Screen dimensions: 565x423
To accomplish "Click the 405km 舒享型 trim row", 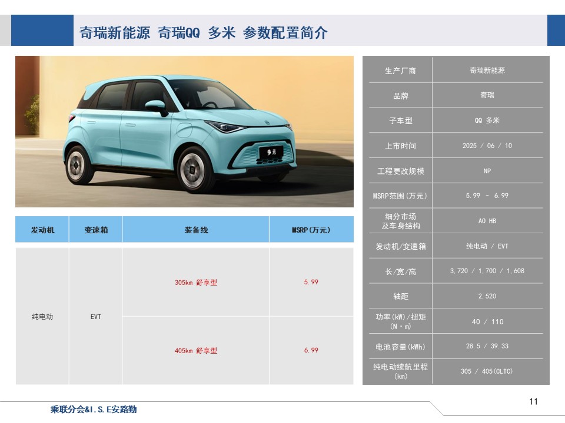I will click(196, 351).
